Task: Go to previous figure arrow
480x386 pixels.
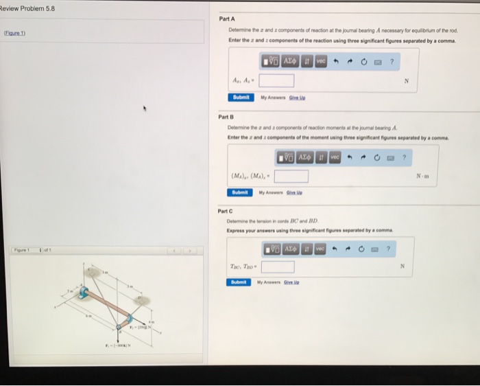Action: tap(174, 251)
